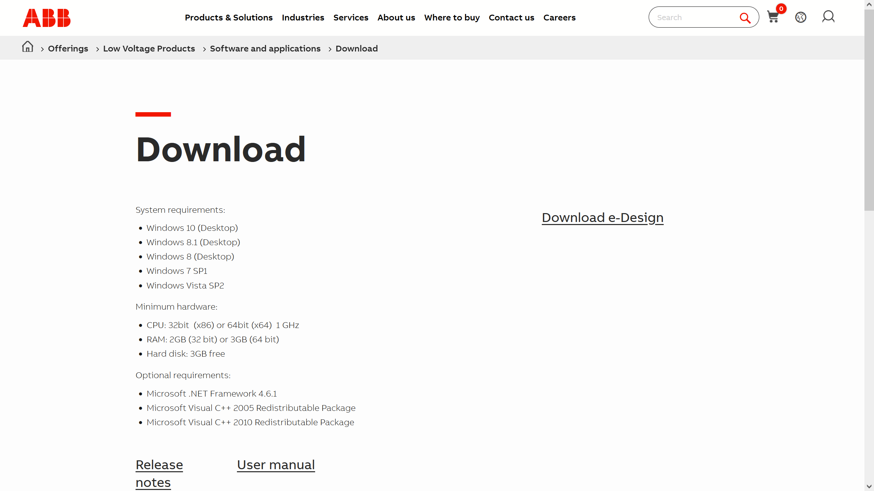This screenshot has height=491, width=874.
Task: Click the ABB logo
Action: (46, 18)
